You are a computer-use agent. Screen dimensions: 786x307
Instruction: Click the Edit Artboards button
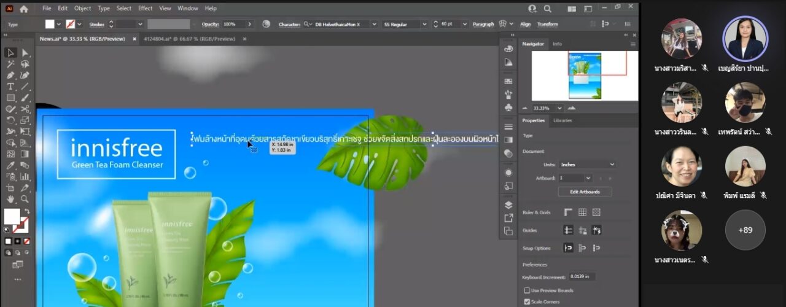[585, 192]
